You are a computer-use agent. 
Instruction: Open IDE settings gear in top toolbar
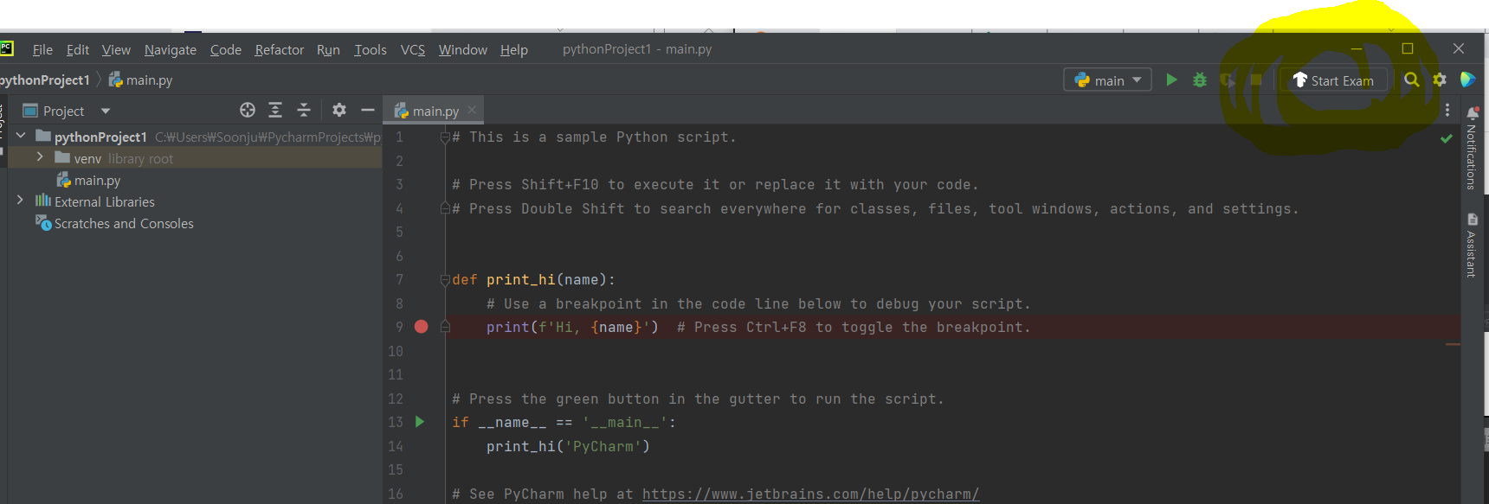coord(1440,80)
